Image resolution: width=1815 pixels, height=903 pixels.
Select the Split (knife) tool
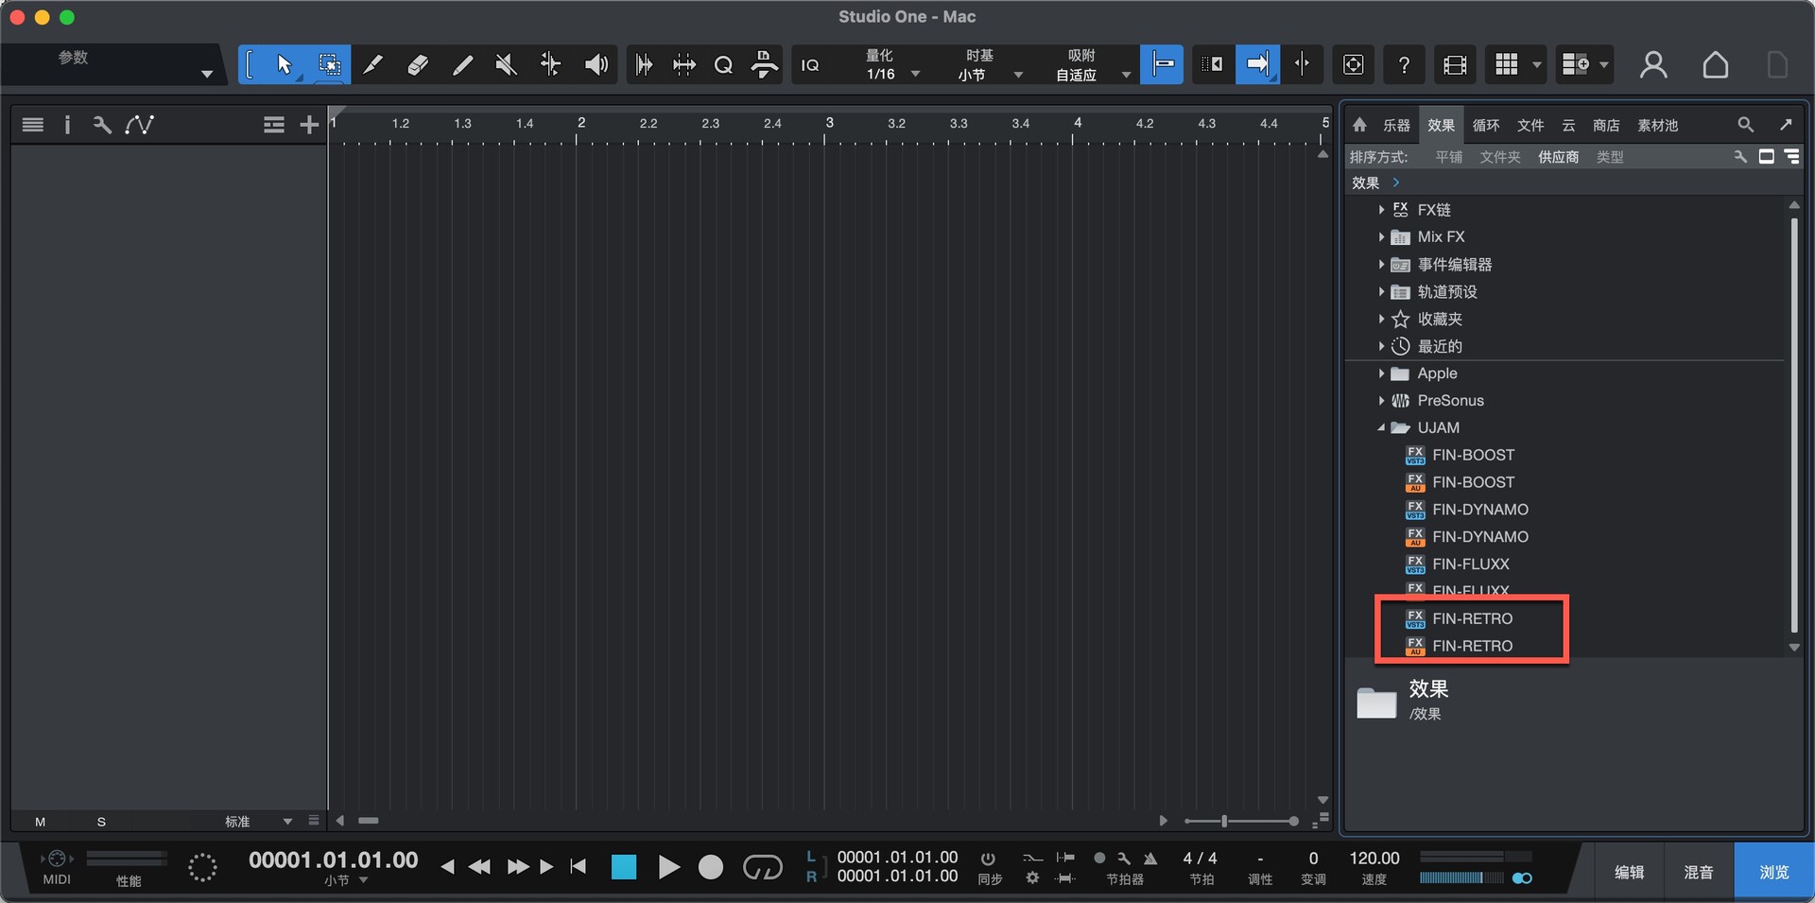pyautogui.click(x=372, y=64)
